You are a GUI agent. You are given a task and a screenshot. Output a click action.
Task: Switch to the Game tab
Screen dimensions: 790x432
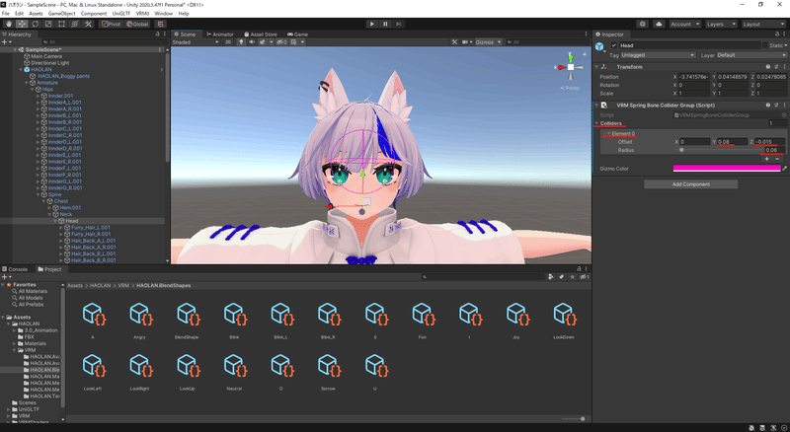[x=298, y=35]
